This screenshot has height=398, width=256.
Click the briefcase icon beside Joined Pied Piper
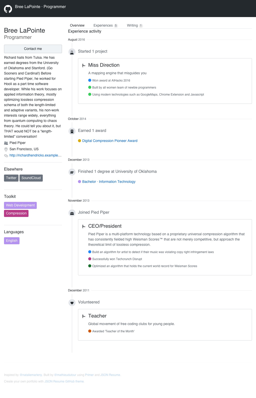[72, 213]
